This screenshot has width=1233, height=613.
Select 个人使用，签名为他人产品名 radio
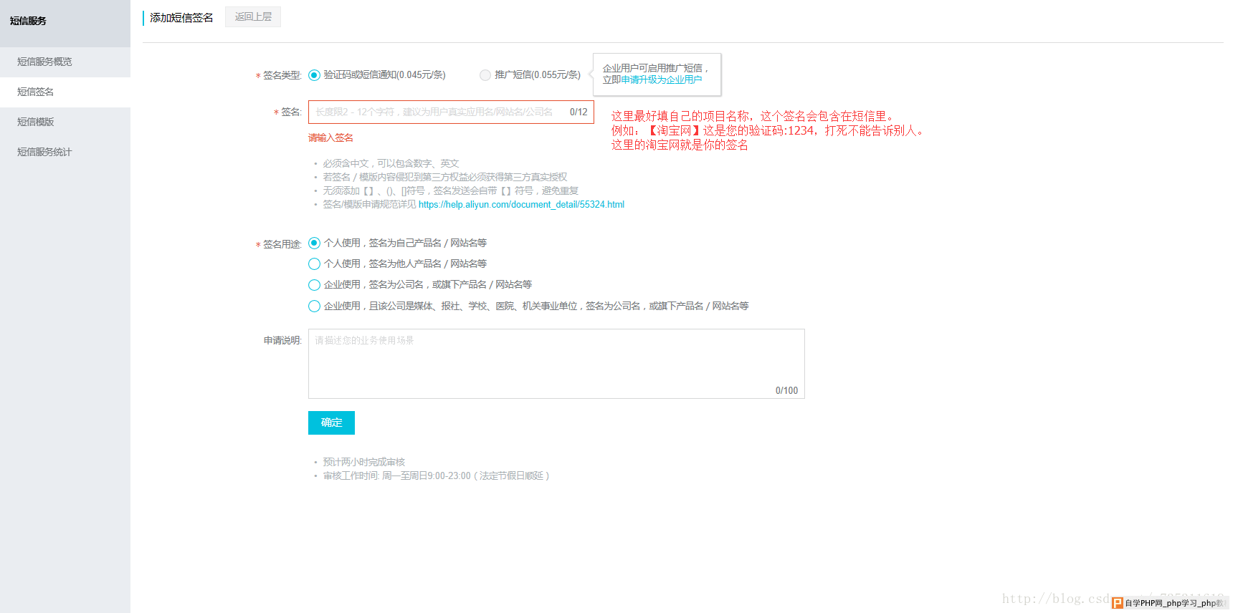tap(314, 264)
